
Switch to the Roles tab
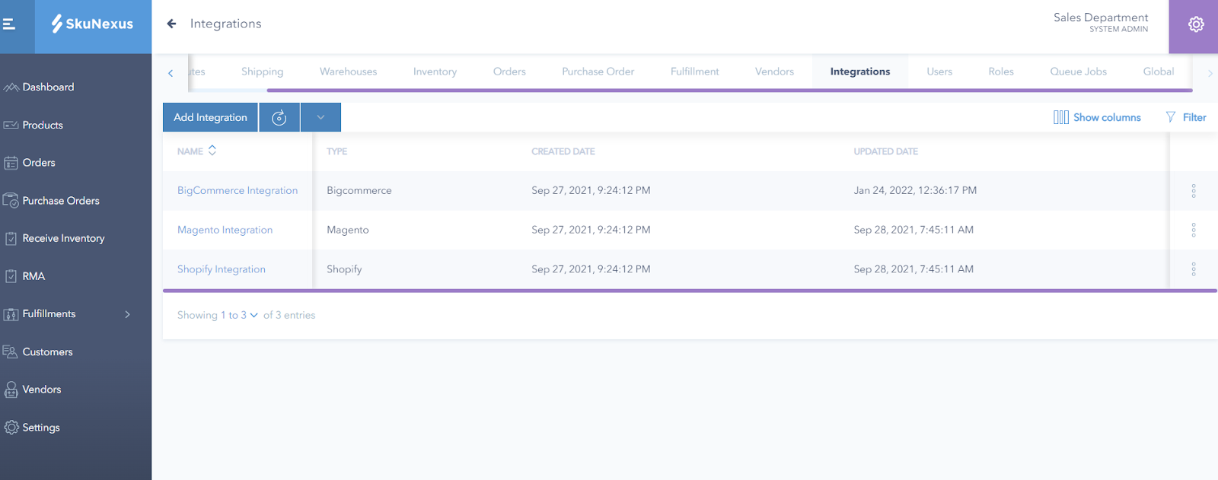coord(1001,72)
